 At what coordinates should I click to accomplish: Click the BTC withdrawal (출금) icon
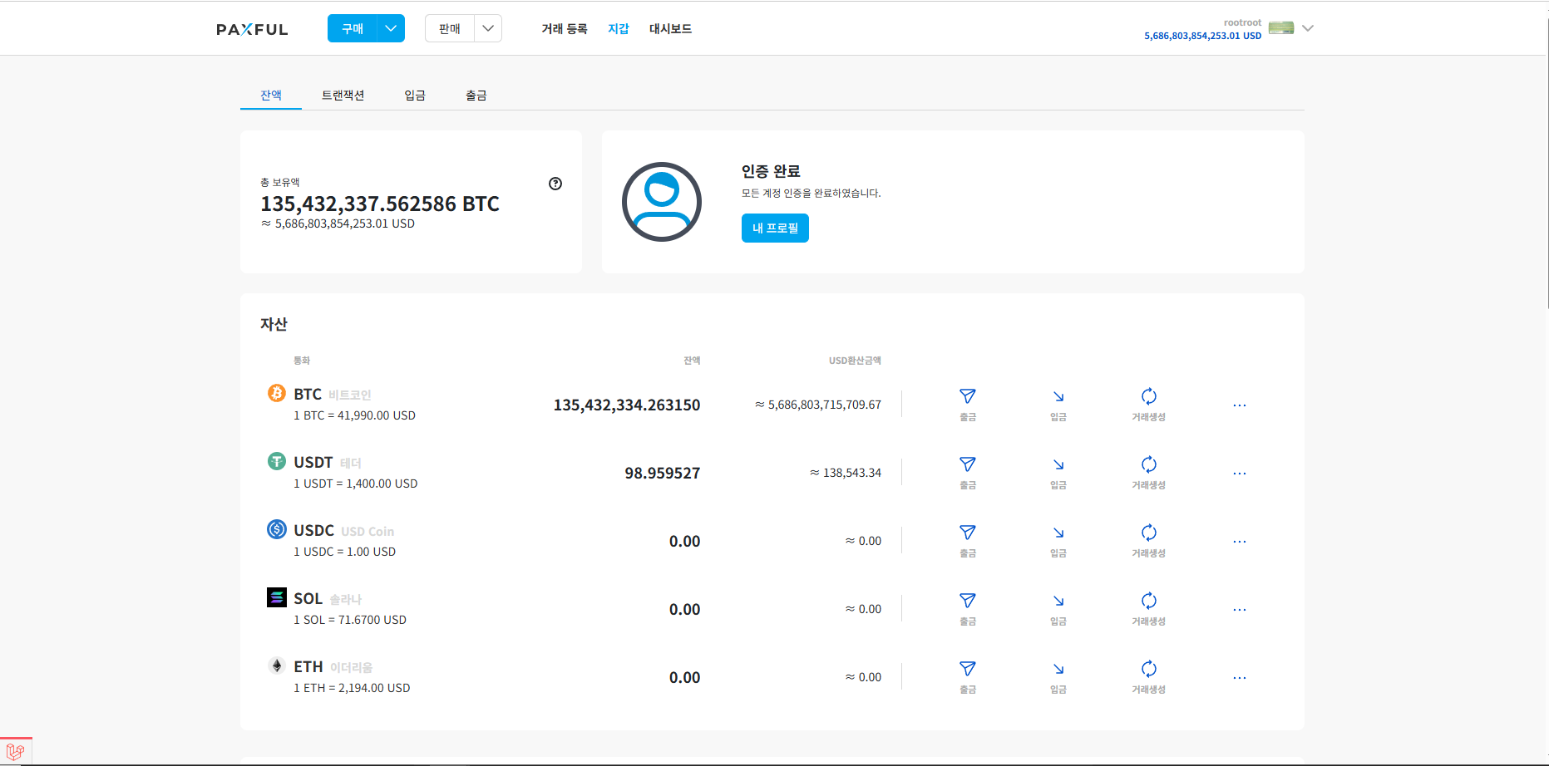(967, 396)
